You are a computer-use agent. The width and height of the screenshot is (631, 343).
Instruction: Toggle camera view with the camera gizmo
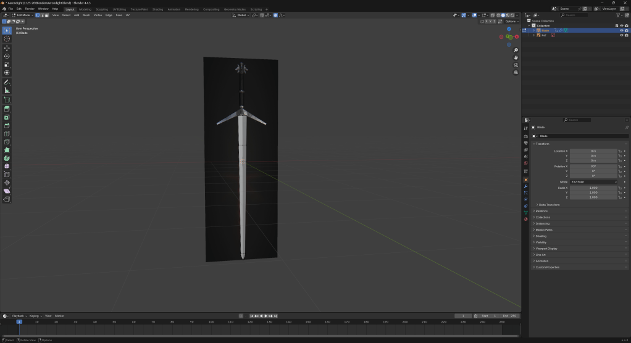pyautogui.click(x=516, y=65)
